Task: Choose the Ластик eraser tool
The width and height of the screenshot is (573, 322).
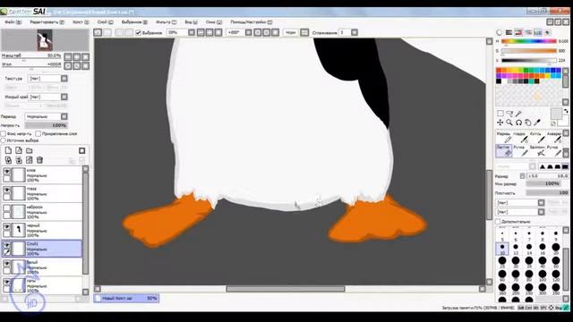Action: [503, 151]
